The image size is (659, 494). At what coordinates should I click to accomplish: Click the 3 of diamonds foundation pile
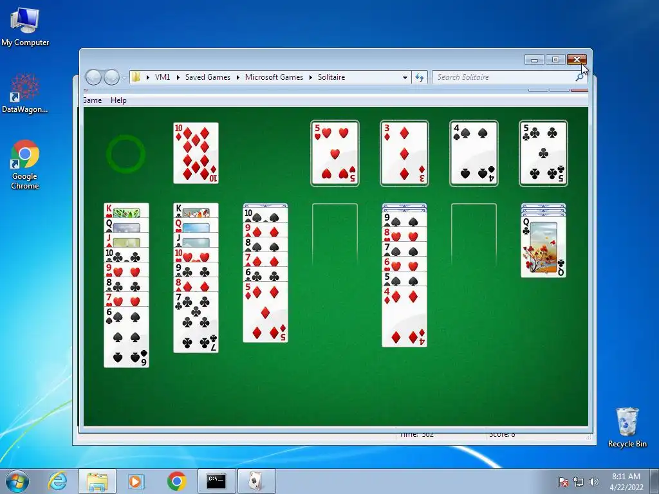coord(404,153)
